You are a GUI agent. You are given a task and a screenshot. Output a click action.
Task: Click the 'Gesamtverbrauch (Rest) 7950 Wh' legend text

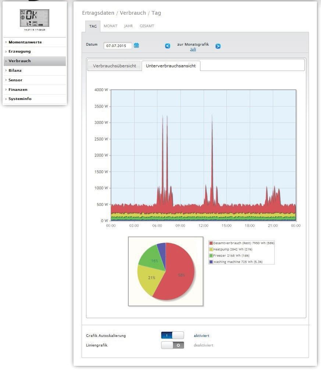coord(244,243)
